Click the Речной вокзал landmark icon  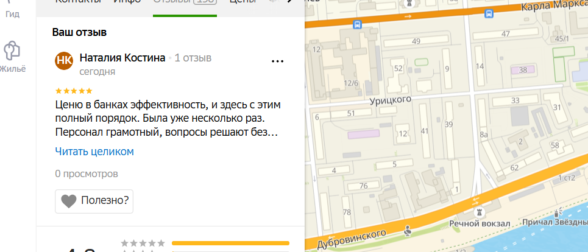pyautogui.click(x=478, y=212)
